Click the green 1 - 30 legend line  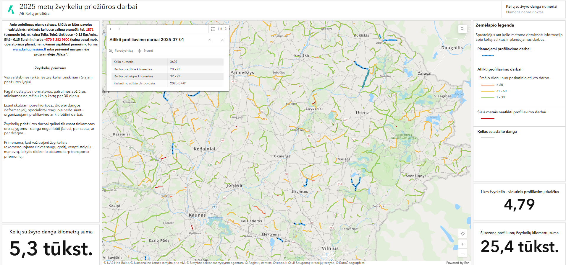pos(488,97)
